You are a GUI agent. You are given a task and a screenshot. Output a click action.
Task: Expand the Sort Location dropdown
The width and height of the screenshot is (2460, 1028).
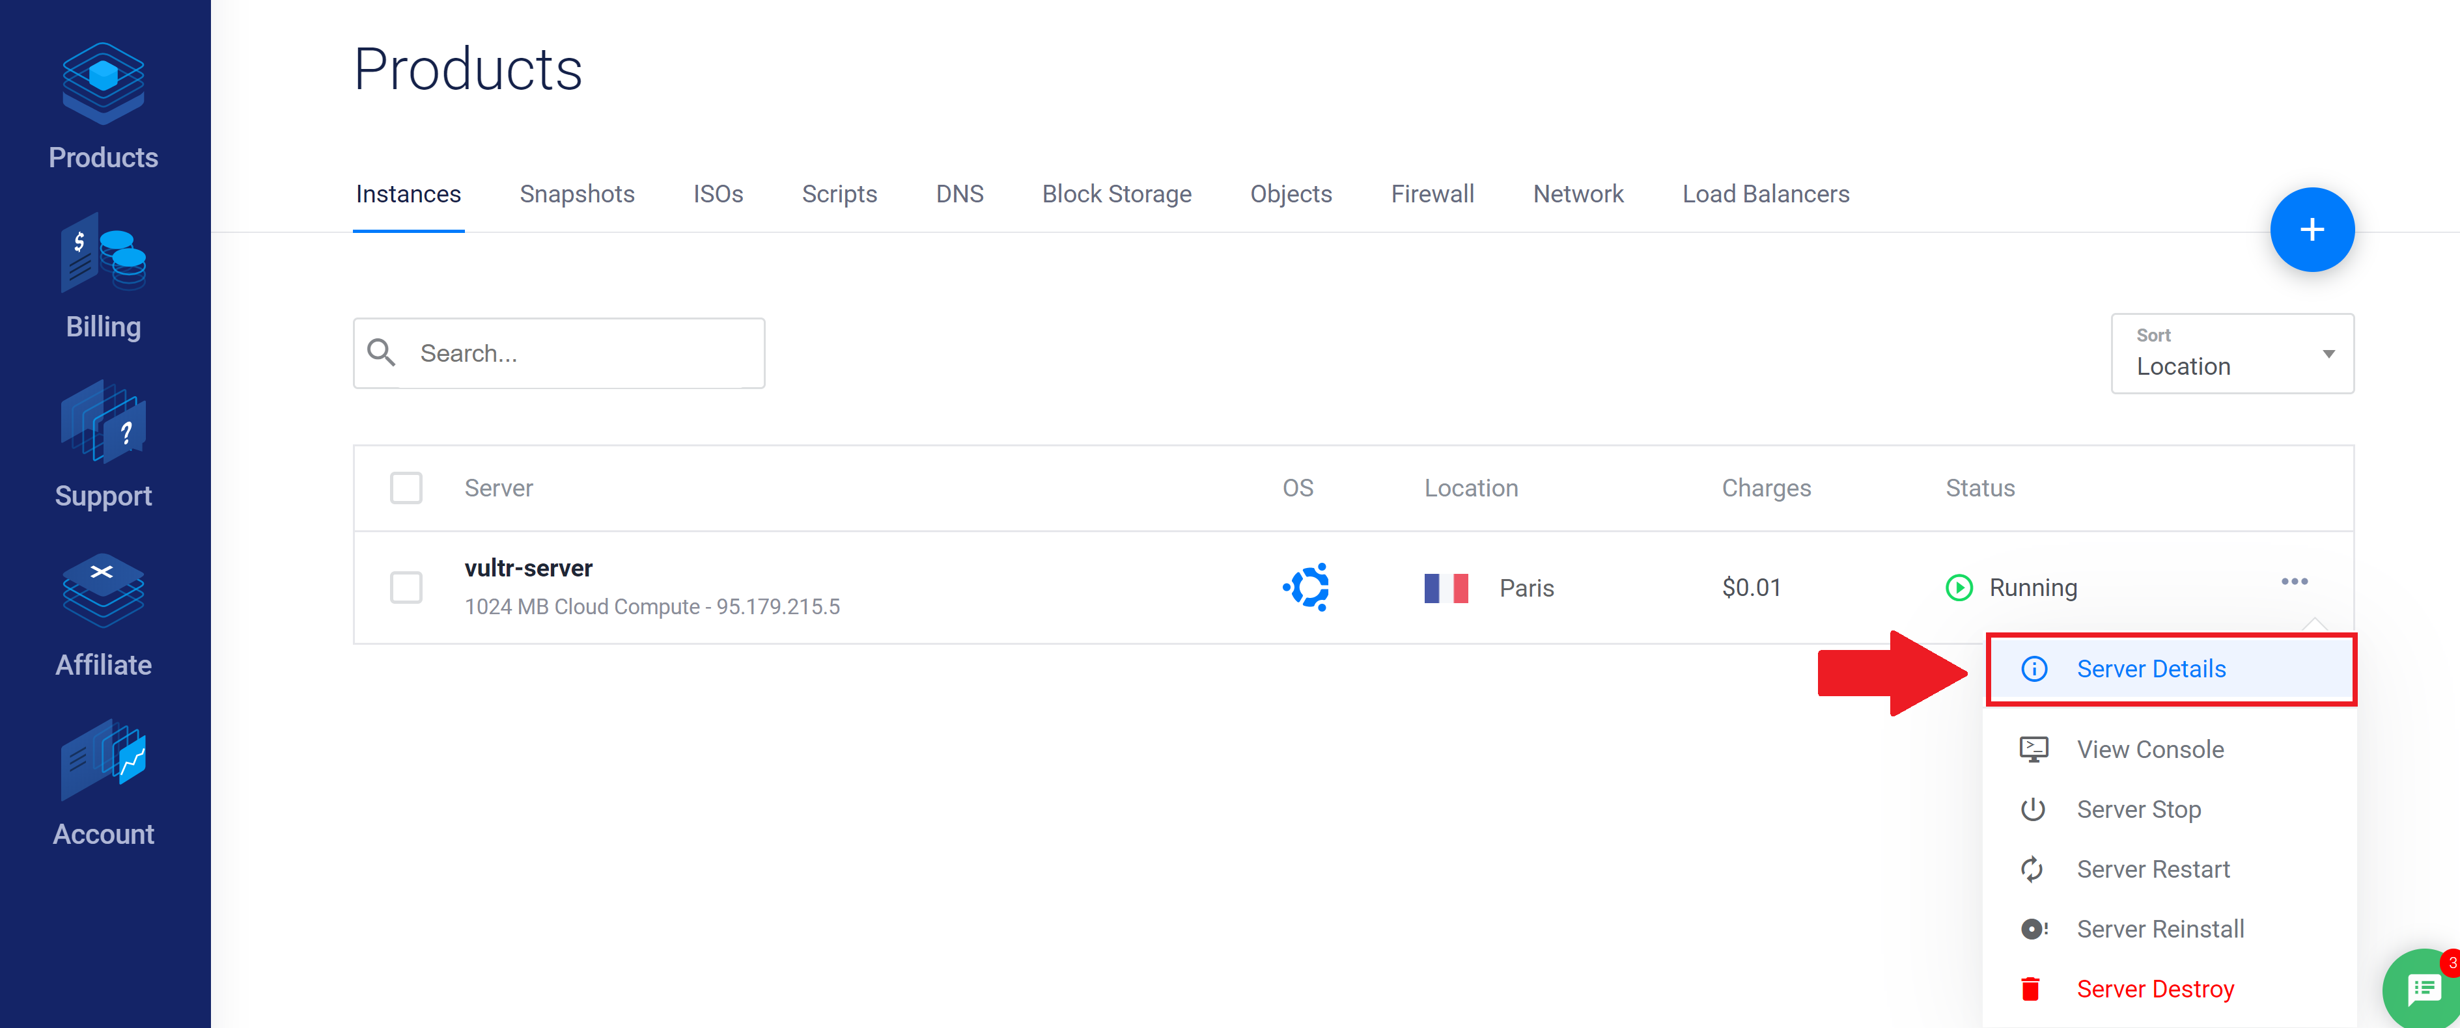[x=2231, y=353]
